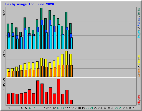This screenshot has width=142, height=111.
Task: Click day 4 on the x-axis
Action: pyautogui.click(x=22, y=108)
